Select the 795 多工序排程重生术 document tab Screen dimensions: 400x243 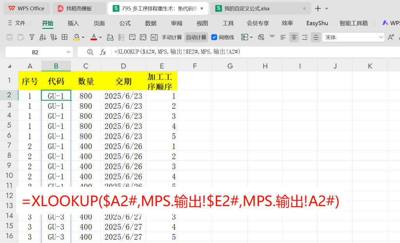(158, 9)
